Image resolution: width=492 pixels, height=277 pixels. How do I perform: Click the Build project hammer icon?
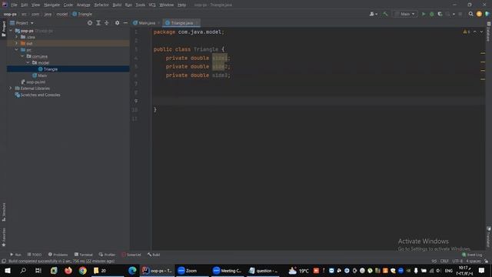pos(385,14)
